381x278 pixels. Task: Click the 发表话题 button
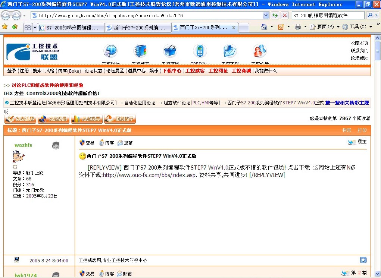tap(21, 119)
